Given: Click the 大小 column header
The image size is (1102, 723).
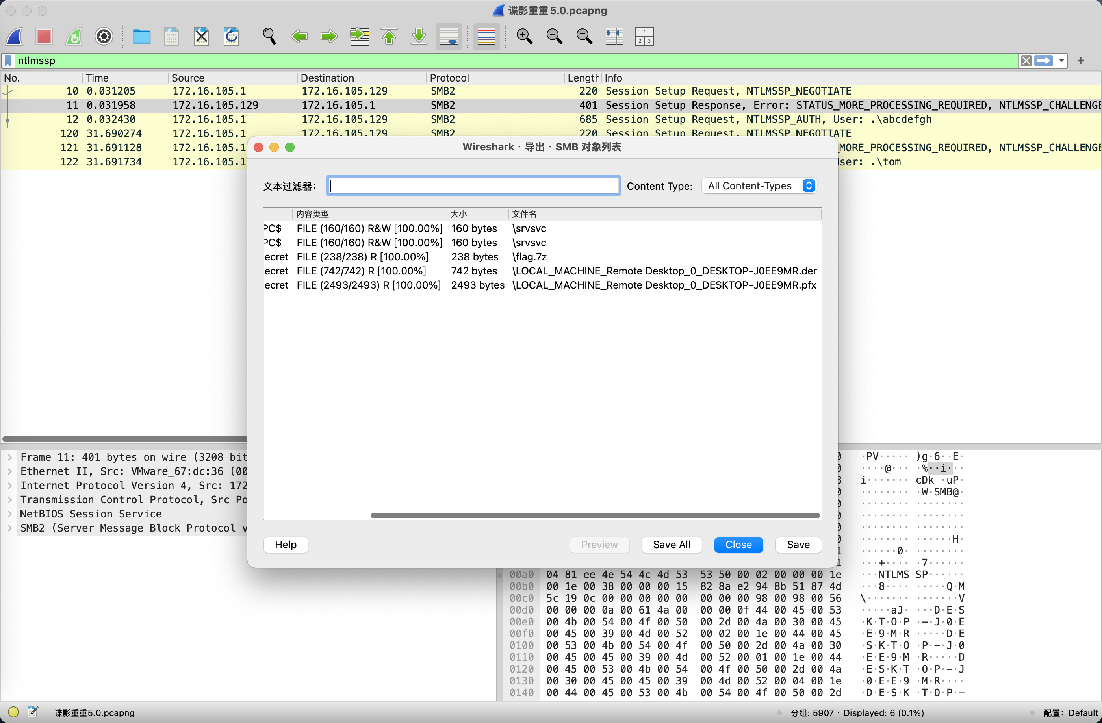Looking at the screenshot, I should 477,214.
